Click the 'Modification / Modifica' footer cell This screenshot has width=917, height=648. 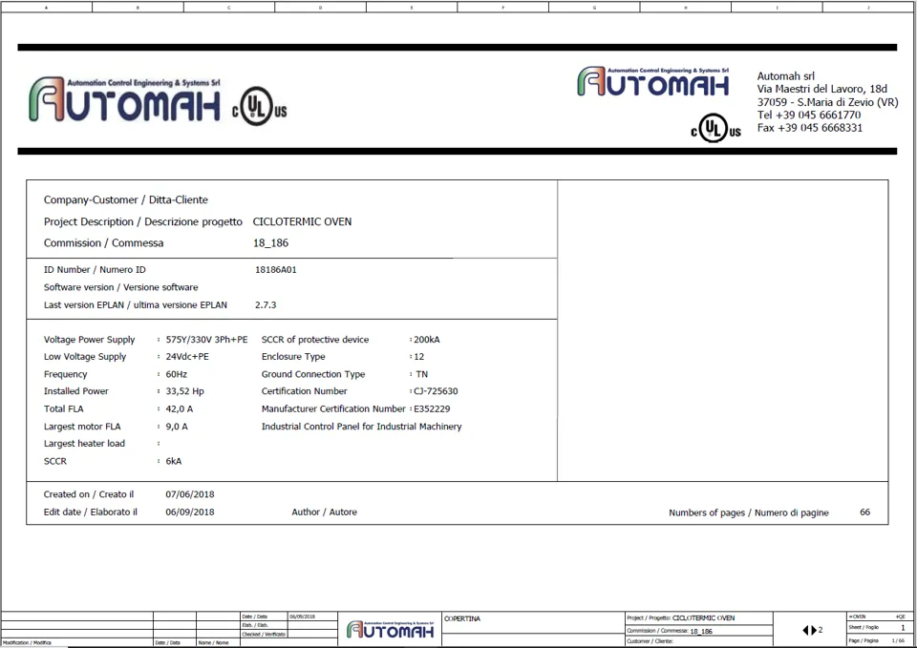[x=76, y=642]
